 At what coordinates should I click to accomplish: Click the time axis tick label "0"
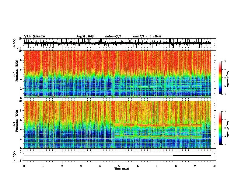click(x=24, y=166)
